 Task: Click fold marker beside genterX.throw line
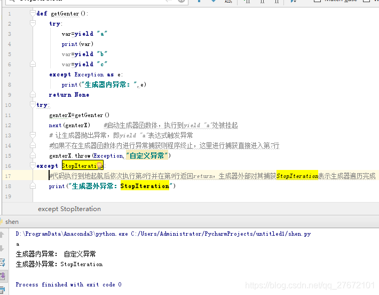coord(33,156)
